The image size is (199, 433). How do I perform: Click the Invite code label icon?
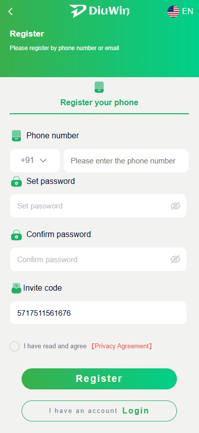(17, 288)
